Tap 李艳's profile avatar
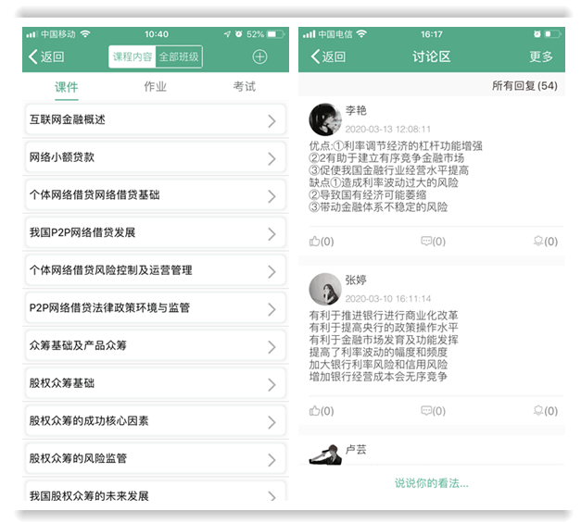The width and height of the screenshot is (581, 523). tap(324, 119)
